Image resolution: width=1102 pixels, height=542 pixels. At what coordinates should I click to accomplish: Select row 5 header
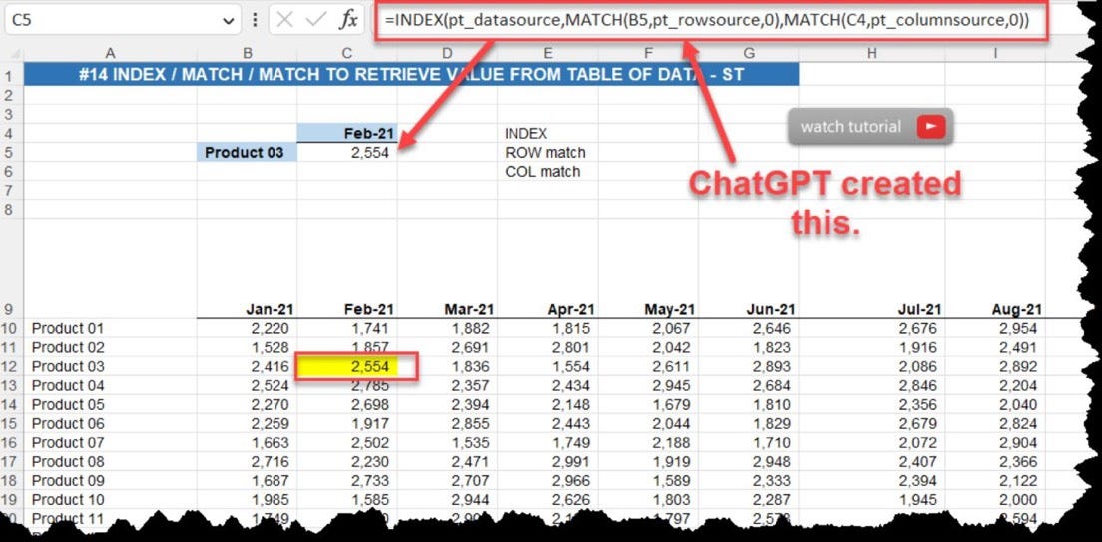(11, 152)
